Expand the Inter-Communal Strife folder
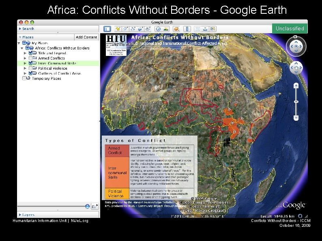Screen dimensions: 322x241 click(25, 63)
